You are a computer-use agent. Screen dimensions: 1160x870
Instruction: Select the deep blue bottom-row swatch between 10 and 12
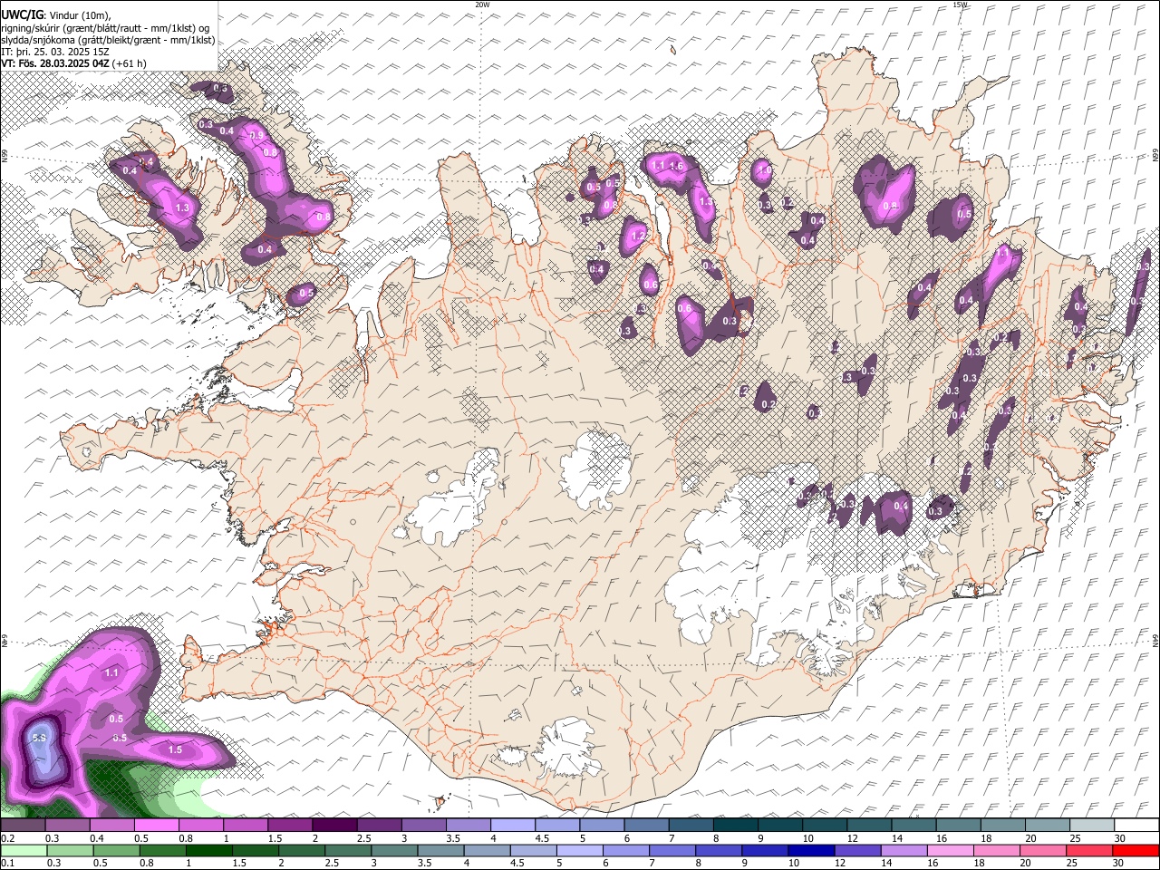point(810,850)
